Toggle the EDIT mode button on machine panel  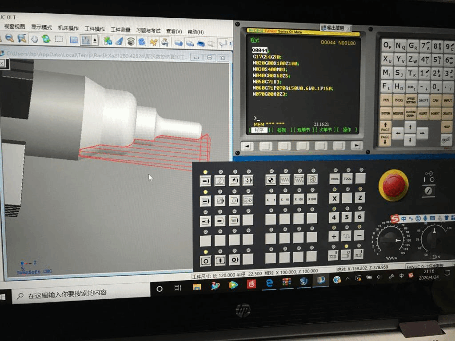(x=220, y=180)
